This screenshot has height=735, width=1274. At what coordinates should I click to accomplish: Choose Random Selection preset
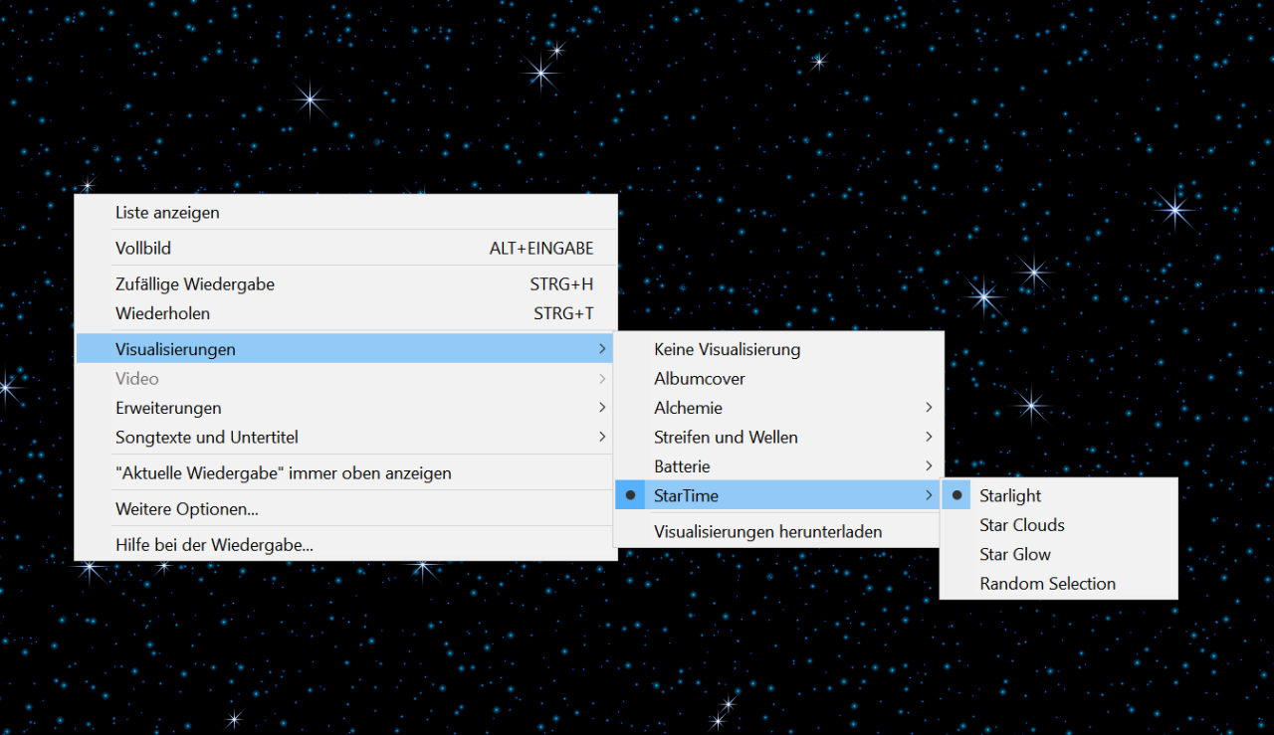coord(1059,583)
